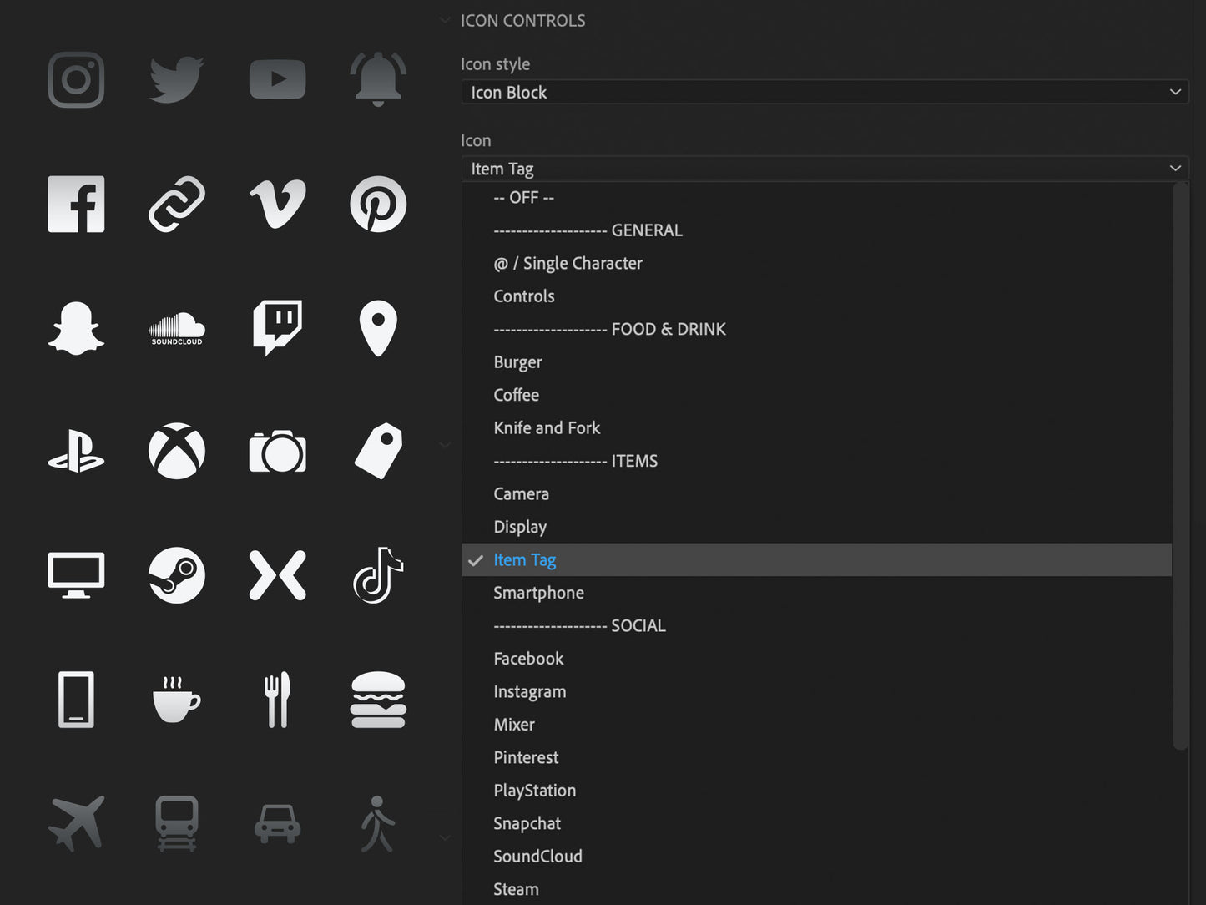Choose the -- OFF -- option
1206x905 pixels.
click(523, 198)
